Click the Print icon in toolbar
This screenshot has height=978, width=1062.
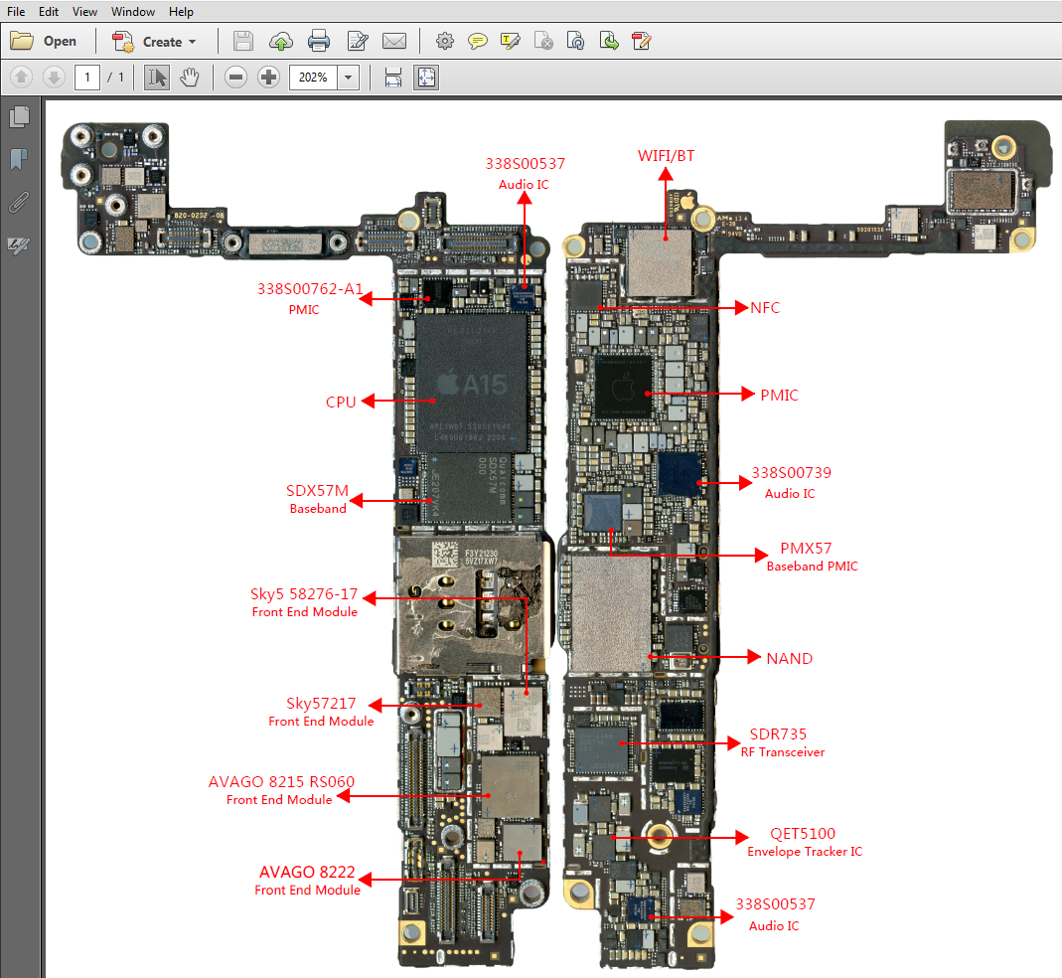point(319,42)
